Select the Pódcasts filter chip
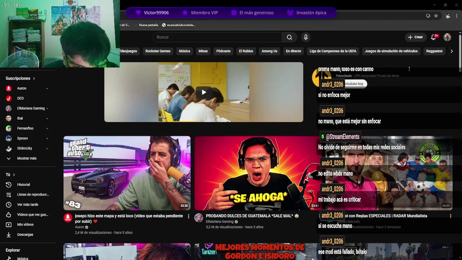 pos(223,51)
